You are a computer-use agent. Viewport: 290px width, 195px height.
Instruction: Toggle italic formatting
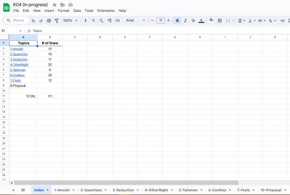click(185, 20)
